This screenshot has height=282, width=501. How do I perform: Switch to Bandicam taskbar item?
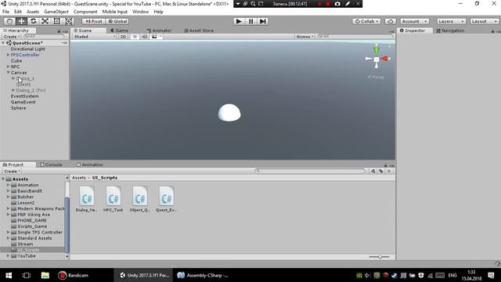pyautogui.click(x=73, y=275)
